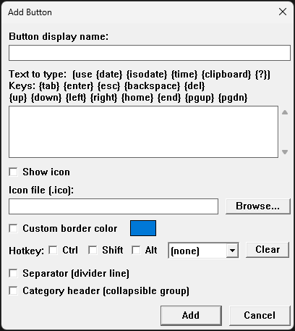Cancel the Add Button dialog
The height and width of the screenshot is (331, 295).
260,316
